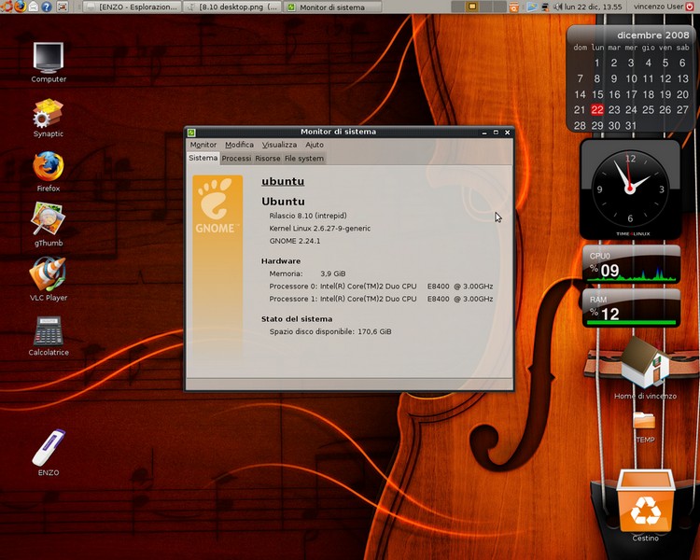
Task: Open the trash applet in top panel
Action: [x=514, y=7]
